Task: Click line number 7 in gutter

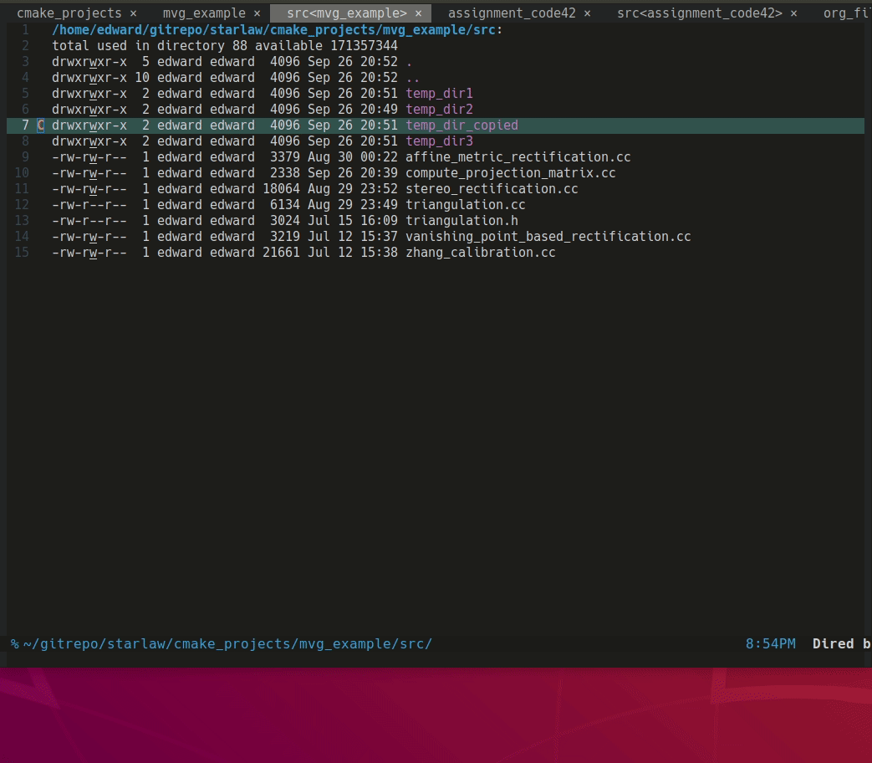Action: tap(25, 125)
